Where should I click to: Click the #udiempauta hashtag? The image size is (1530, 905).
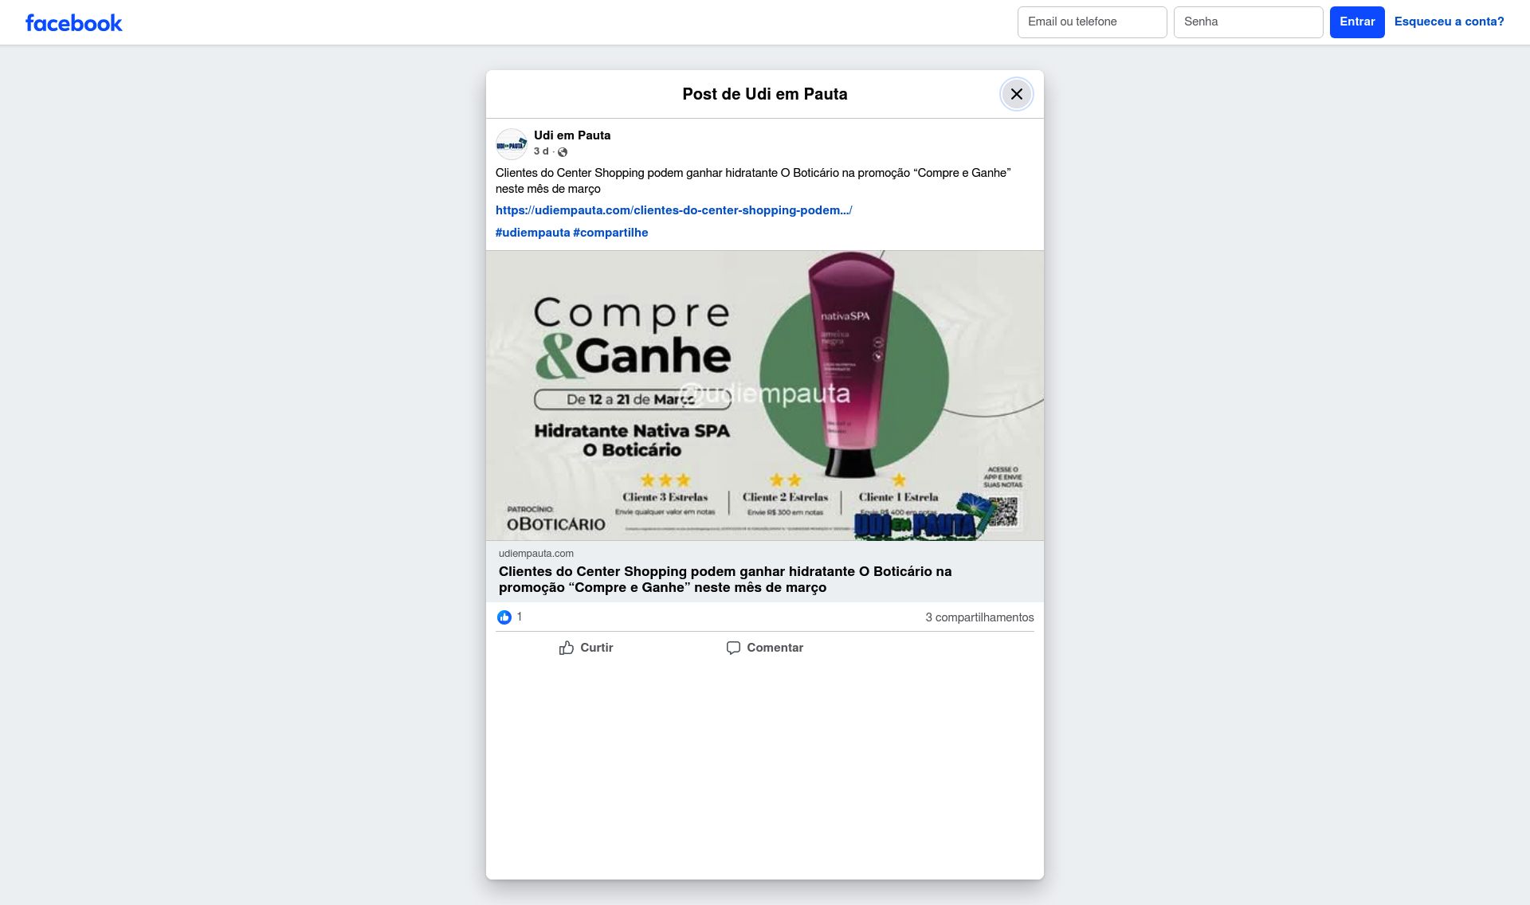tap(532, 233)
